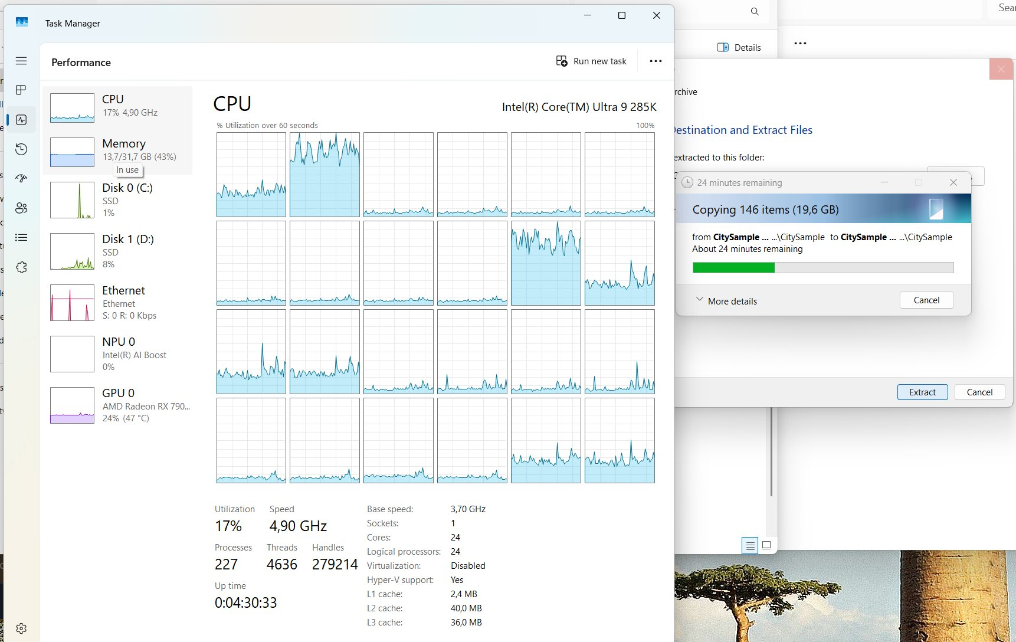
Task: Select GPU 0 AMD Radeon entry
Action: (117, 405)
